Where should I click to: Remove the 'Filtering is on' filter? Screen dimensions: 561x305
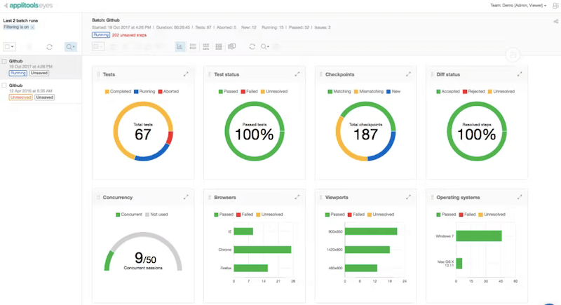pos(32,27)
